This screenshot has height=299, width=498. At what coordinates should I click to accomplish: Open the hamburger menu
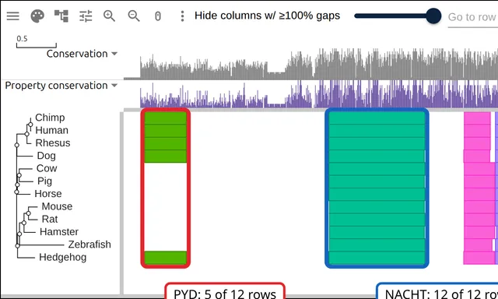pyautogui.click(x=13, y=16)
